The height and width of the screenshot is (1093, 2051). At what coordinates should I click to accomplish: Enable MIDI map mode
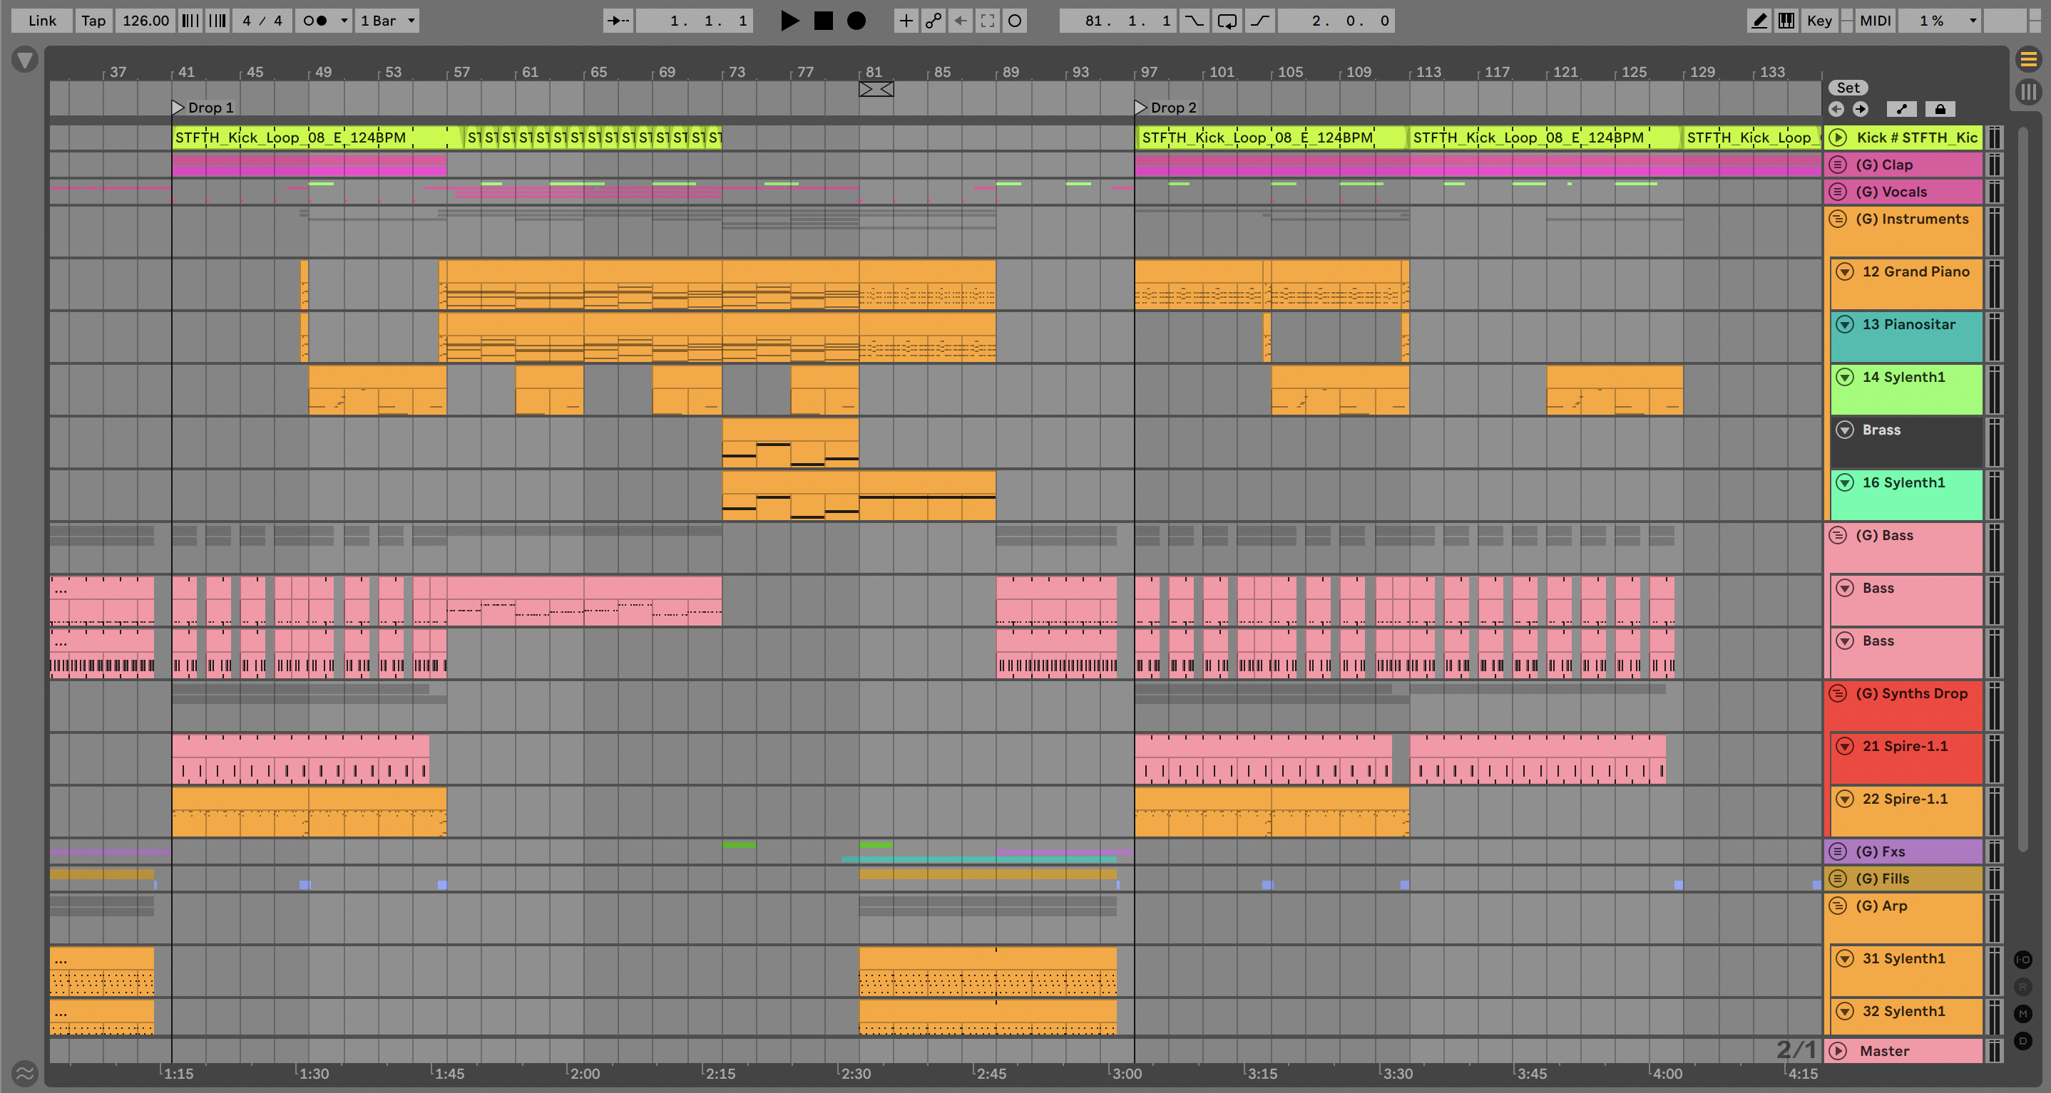(x=1874, y=21)
